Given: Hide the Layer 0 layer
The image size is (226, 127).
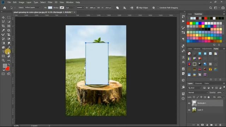Looking at the screenshot, I should click(189, 110).
